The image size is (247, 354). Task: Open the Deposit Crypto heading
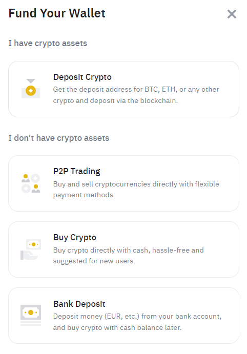(x=83, y=77)
